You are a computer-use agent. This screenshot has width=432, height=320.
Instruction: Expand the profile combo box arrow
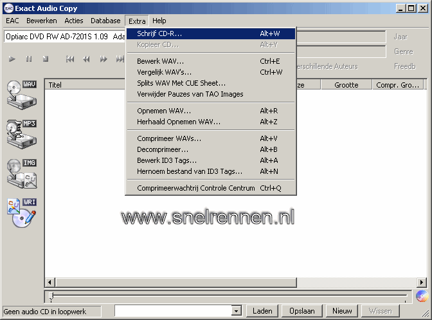click(x=236, y=311)
